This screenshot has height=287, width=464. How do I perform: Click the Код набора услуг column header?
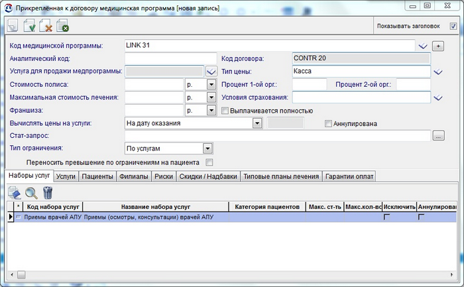coord(53,207)
